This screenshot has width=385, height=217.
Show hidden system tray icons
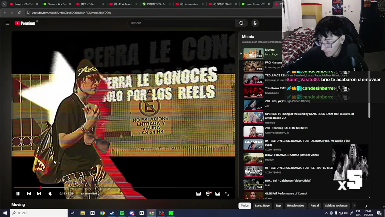pos(326,213)
